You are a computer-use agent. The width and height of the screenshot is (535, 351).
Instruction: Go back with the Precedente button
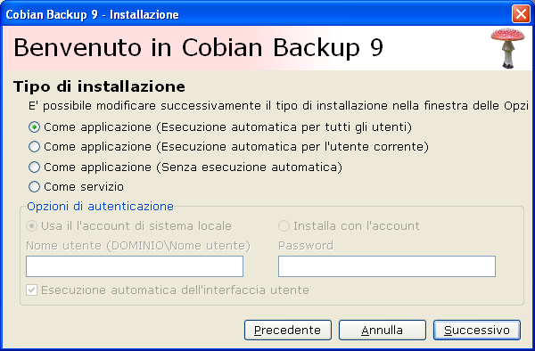(x=288, y=330)
